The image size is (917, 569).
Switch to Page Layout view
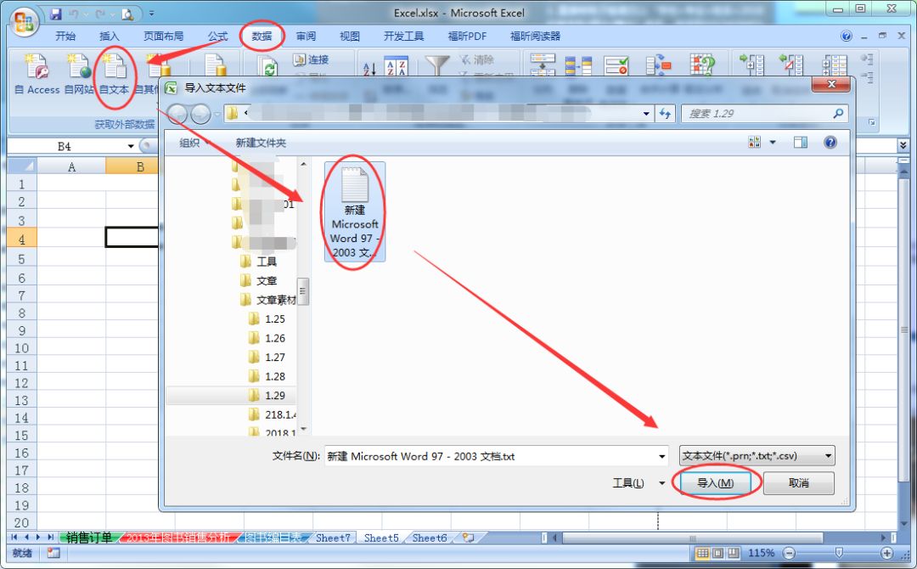point(717,553)
